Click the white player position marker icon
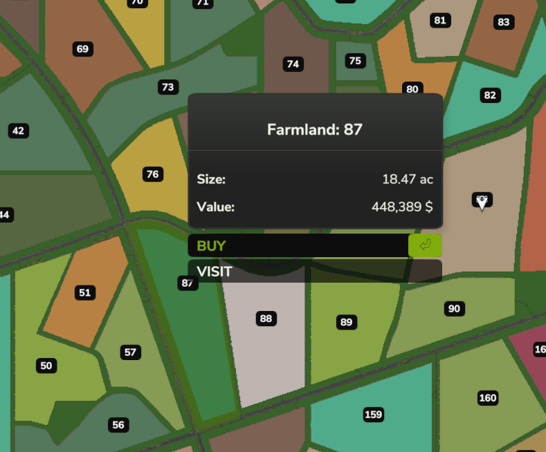Image resolution: width=546 pixels, height=452 pixels. (x=482, y=202)
